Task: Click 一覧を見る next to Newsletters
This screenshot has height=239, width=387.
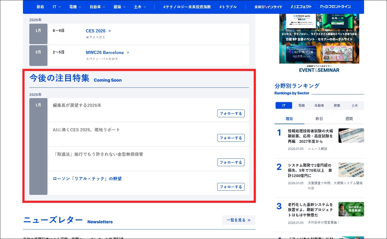Action: [x=238, y=220]
